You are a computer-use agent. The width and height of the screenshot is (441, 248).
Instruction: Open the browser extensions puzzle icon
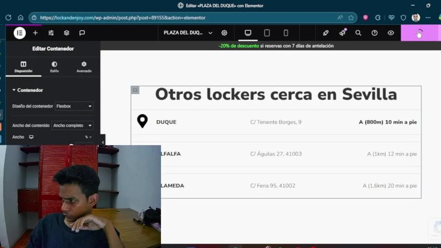378,18
